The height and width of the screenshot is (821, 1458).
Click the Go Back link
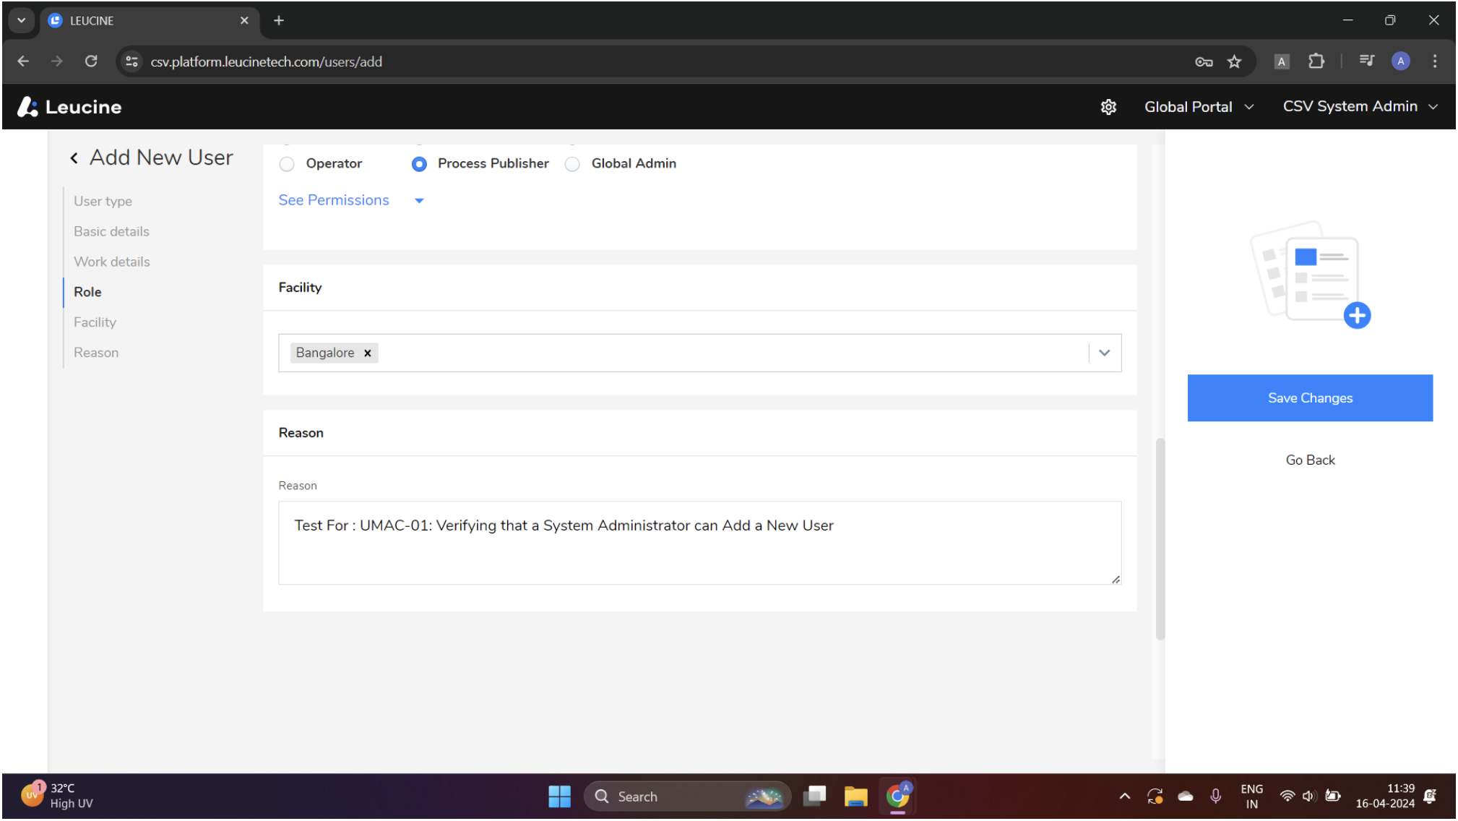coord(1310,460)
